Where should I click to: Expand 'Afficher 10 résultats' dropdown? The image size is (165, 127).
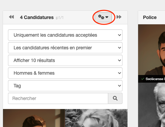(x=65, y=60)
